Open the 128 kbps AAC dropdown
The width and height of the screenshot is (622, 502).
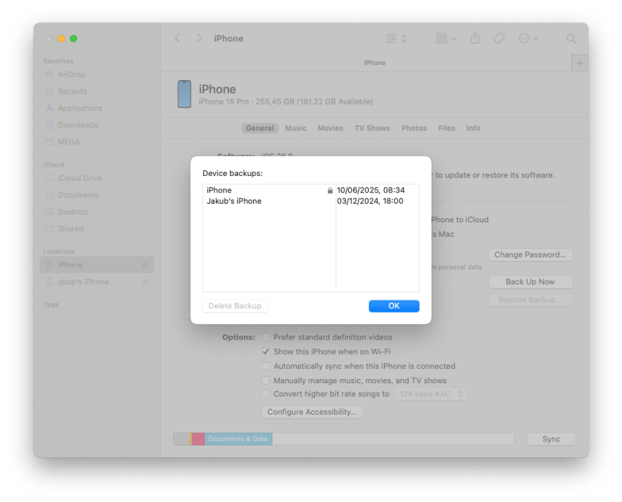point(430,394)
